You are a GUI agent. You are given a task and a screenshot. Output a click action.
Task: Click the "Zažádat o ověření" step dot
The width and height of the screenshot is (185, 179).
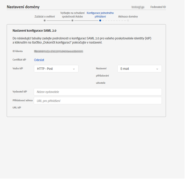point(45,20)
